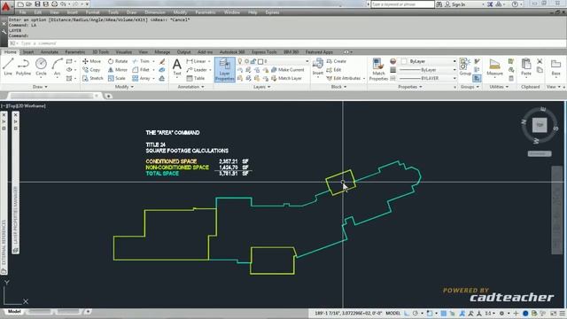Image resolution: width=567 pixels, height=319 pixels.
Task: Toggle hardware acceleration blue circle
Action: coord(525,313)
